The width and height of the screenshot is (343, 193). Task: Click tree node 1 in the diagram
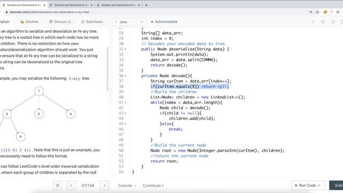coord(39,91)
